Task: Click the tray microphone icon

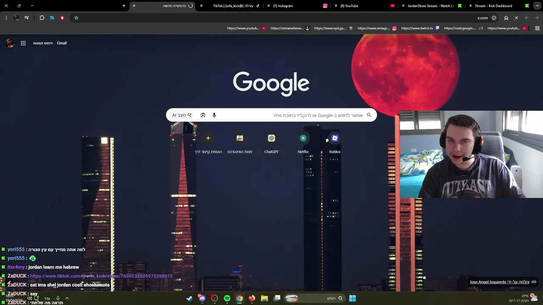Action: 58,298
